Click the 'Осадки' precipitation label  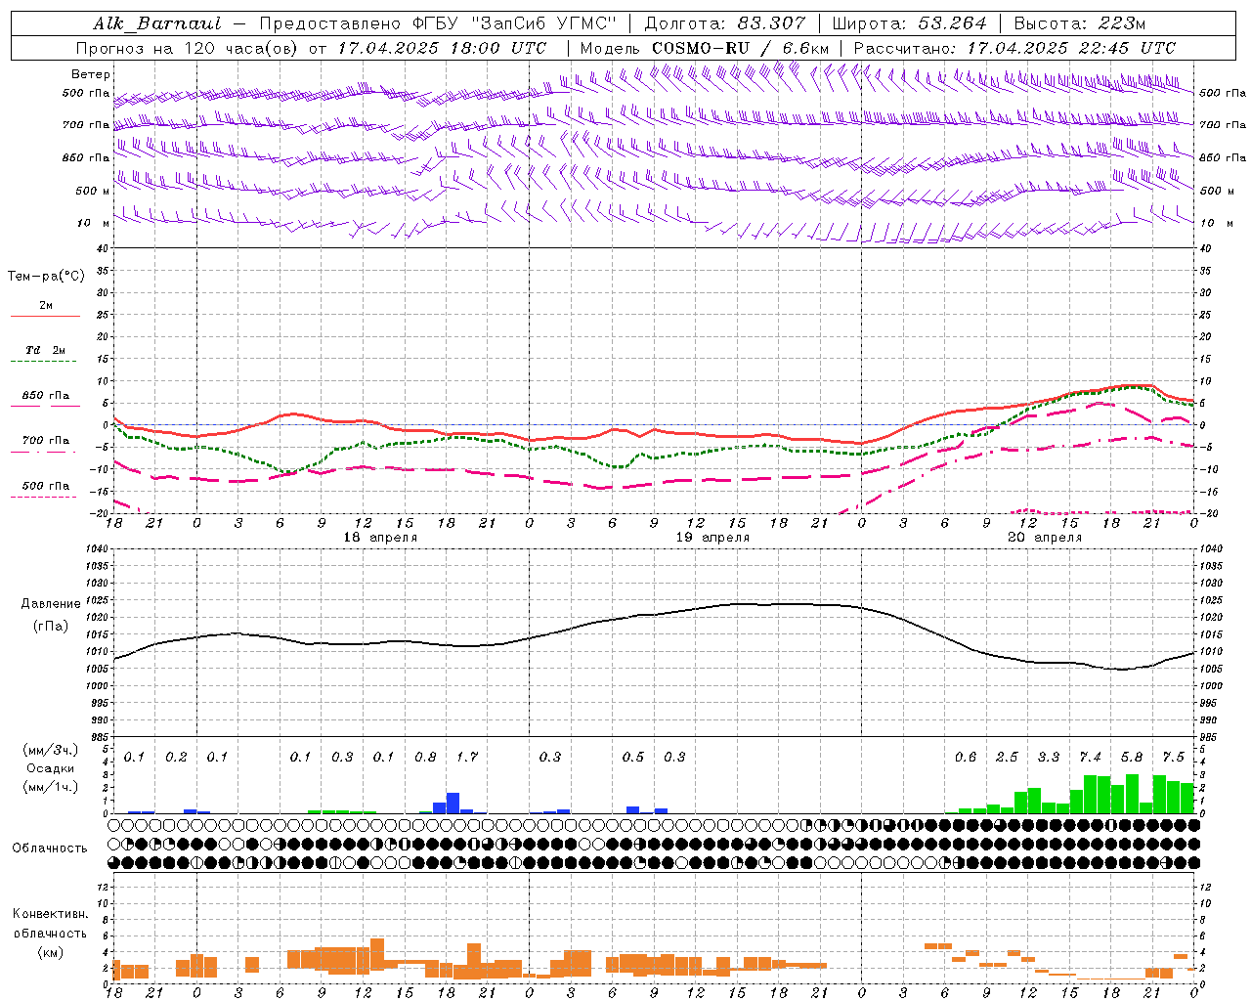51,768
